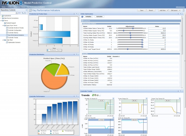The height and width of the screenshot is (136, 186).
Task: Open Inlet Air Temp MV trend dropdown
Action: point(146,118)
